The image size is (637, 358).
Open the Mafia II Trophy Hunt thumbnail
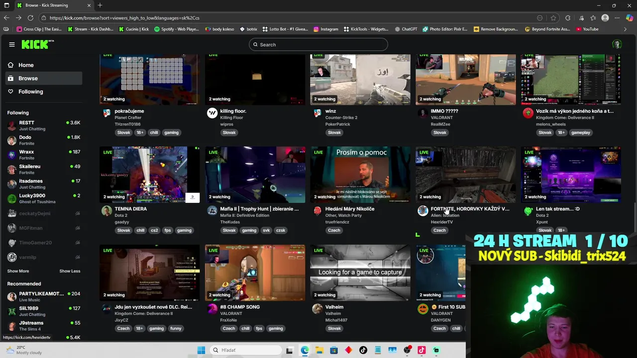[x=255, y=175]
